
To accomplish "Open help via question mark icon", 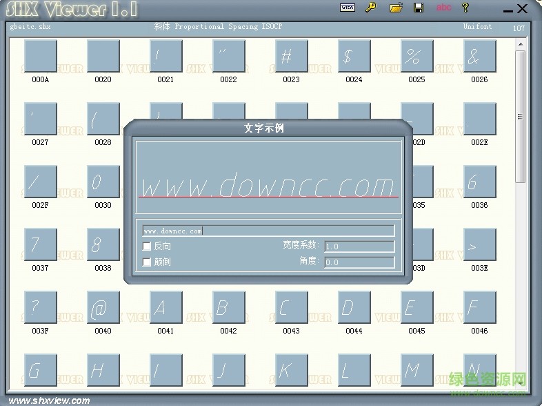I will [x=465, y=8].
